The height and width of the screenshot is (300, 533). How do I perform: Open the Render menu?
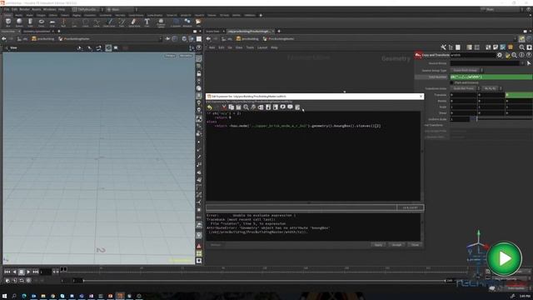24,9
